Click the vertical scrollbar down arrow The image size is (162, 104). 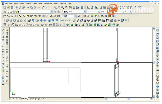pyautogui.click(x=154, y=96)
